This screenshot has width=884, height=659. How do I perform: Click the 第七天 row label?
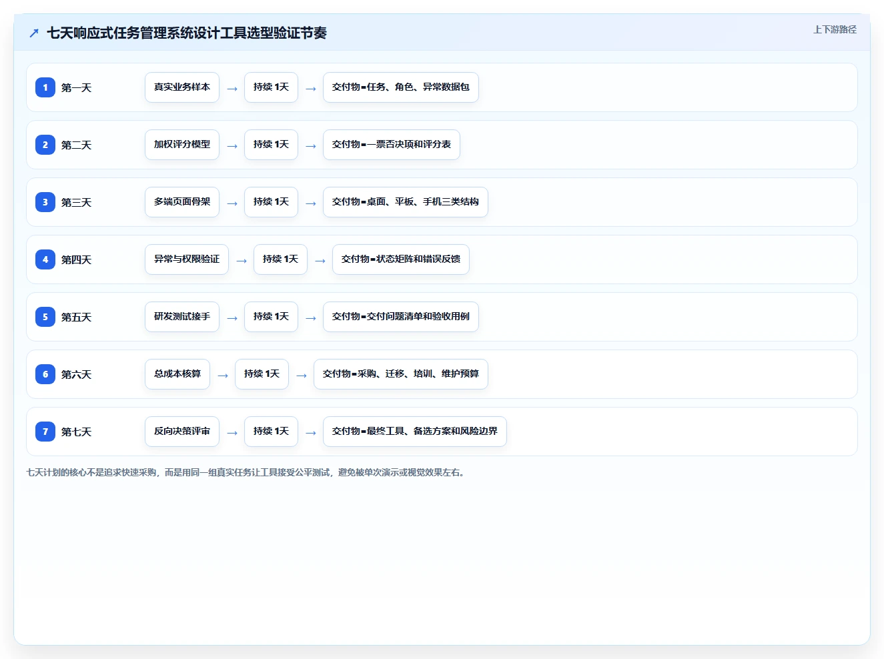[76, 432]
